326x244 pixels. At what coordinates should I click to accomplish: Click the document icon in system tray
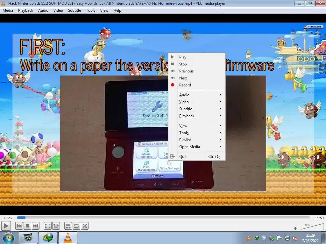(x=264, y=238)
